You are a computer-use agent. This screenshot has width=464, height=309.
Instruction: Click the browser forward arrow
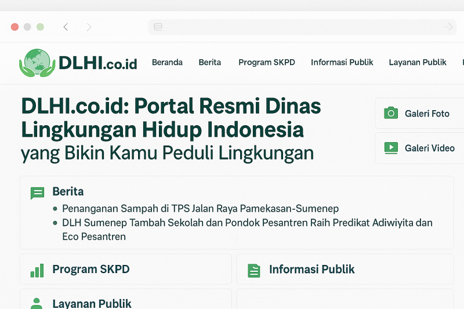pos(89,27)
